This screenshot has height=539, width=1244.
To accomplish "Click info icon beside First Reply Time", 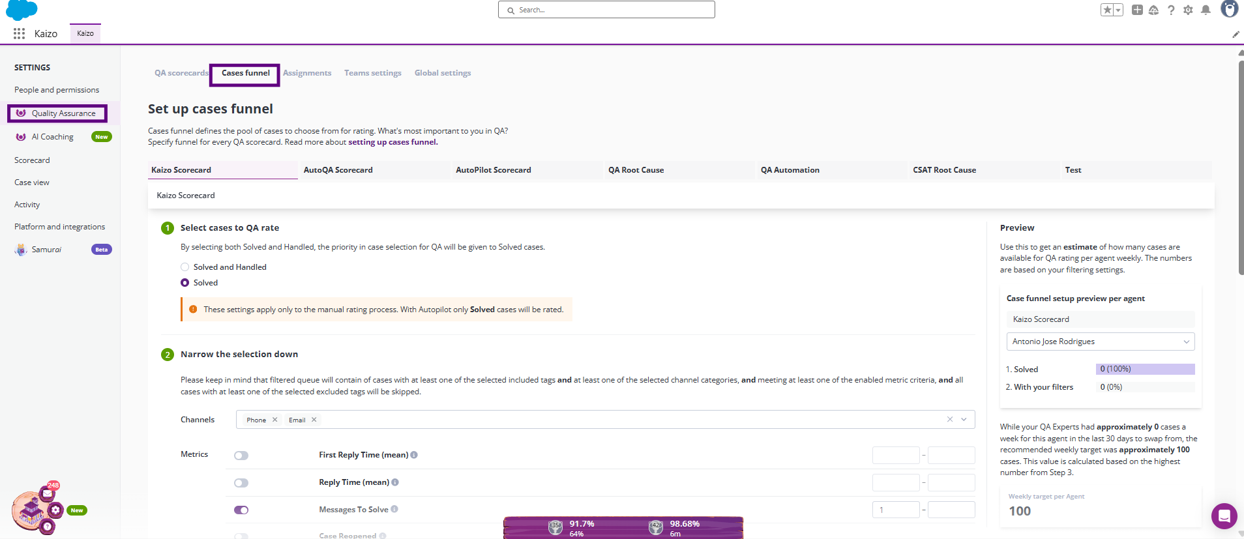I will coord(414,455).
